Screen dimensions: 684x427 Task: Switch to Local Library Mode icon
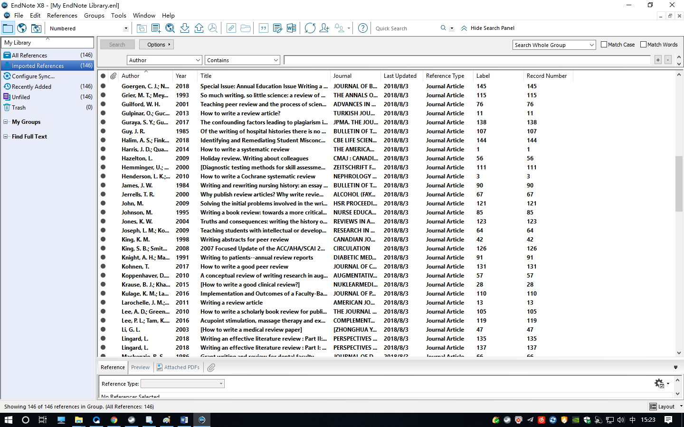coord(8,28)
